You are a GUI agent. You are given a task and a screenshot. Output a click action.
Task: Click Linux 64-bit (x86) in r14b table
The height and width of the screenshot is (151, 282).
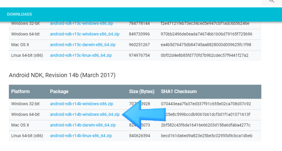[27, 136]
